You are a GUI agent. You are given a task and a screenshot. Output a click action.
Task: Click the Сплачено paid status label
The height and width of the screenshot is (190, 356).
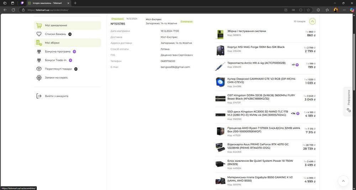click(x=187, y=22)
